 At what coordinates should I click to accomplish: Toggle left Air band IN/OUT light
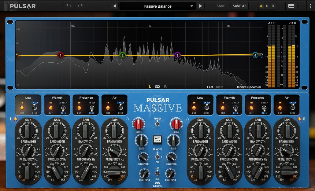pyautogui.click(x=108, y=108)
